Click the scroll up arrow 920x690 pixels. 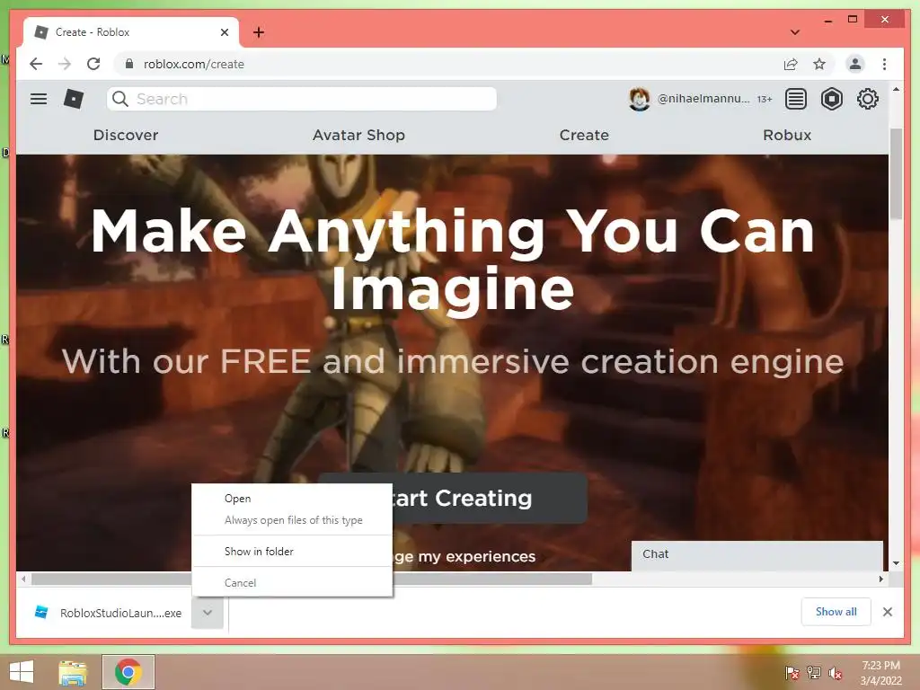pyautogui.click(x=896, y=89)
